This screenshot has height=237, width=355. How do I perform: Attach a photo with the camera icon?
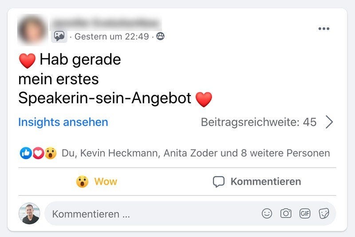pyautogui.click(x=286, y=214)
